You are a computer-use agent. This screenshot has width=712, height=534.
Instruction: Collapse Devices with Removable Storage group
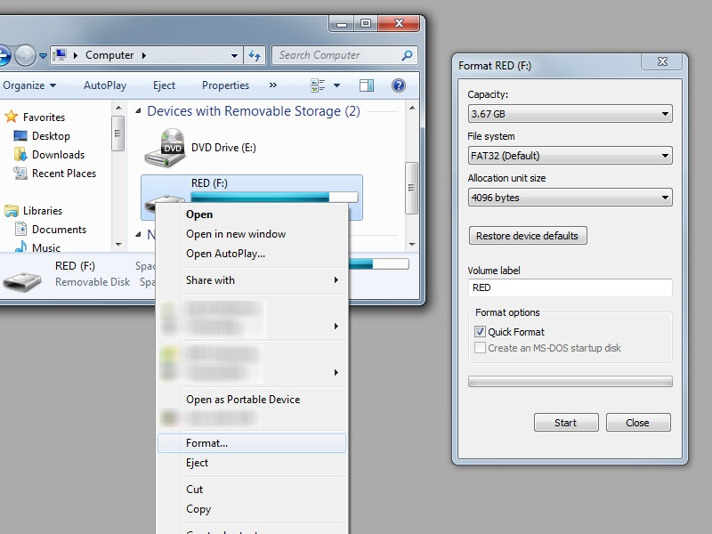point(138,110)
